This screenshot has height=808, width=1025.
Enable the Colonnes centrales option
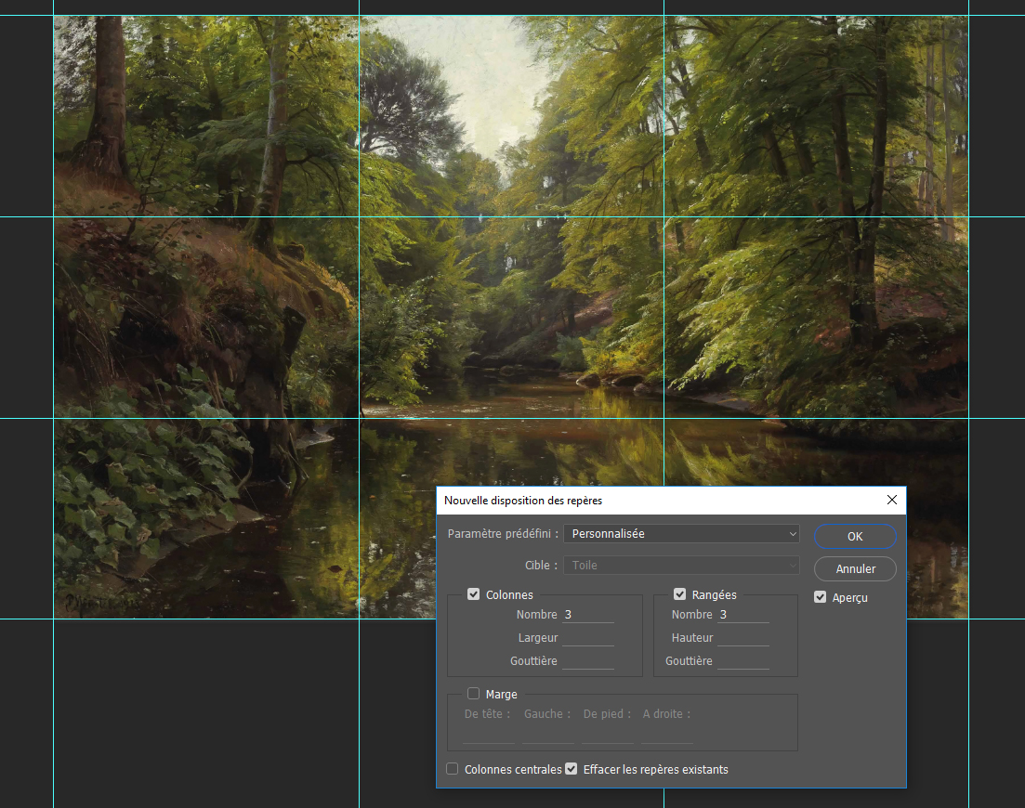click(453, 769)
